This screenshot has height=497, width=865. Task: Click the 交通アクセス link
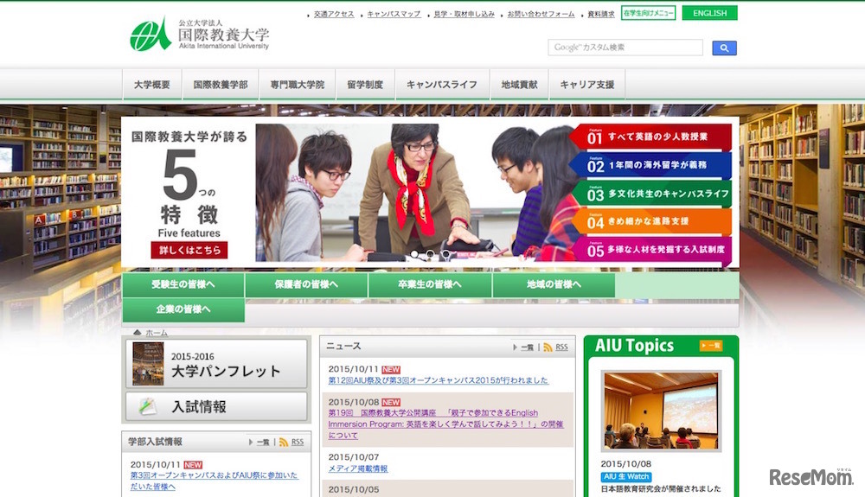(x=334, y=15)
